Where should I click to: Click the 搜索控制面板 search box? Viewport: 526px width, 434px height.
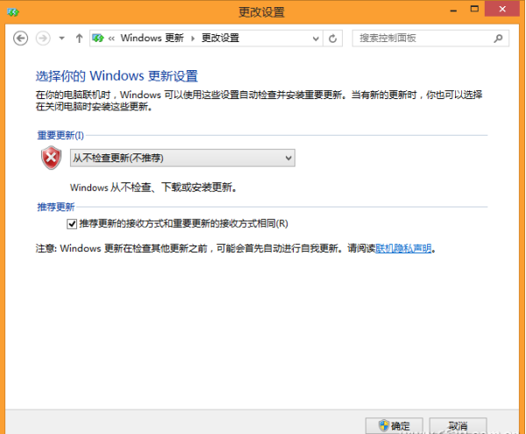(421, 39)
